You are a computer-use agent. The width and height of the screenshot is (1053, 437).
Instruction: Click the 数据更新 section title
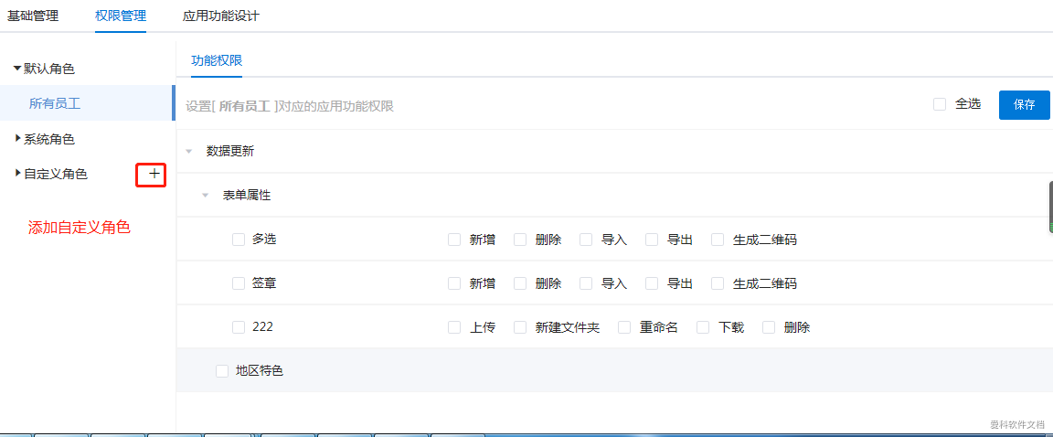tap(230, 152)
